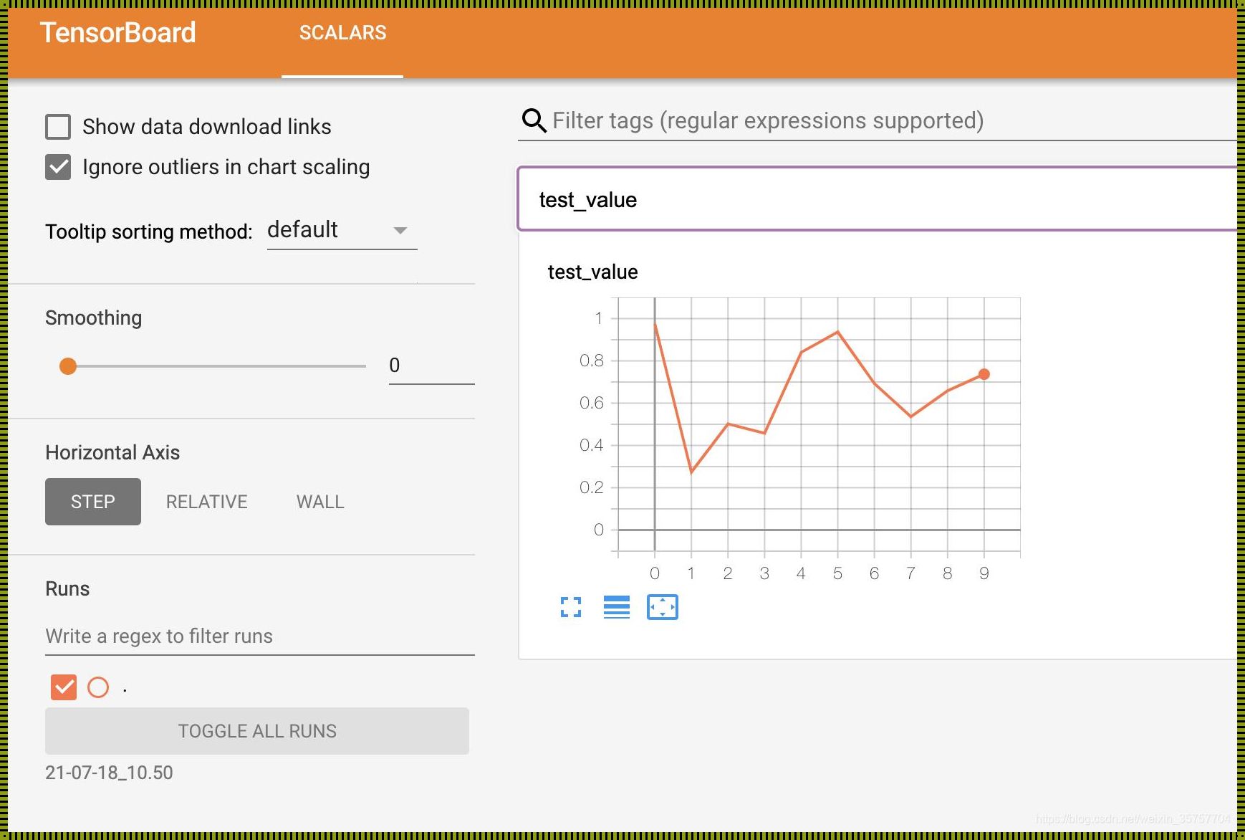
Task: Switch to the SCALARS tab
Action: 342,33
